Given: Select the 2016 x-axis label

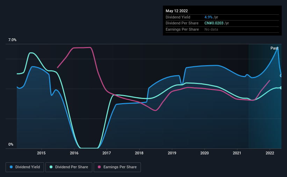Looking at the screenshot, I should [74, 153].
